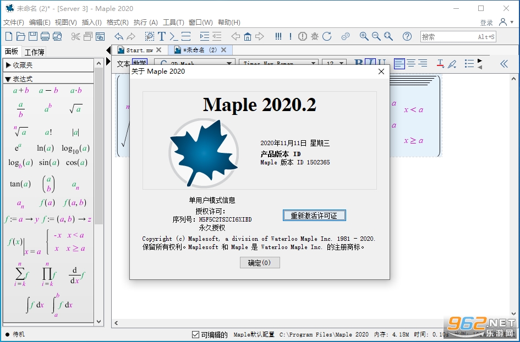Screen dimensions: 520x342
Task: Open the highlight color tool
Action: pos(452,64)
